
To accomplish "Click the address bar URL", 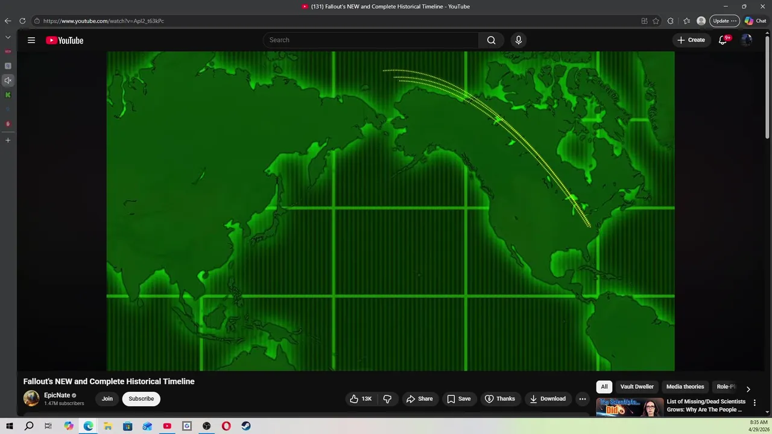I will pos(104,21).
